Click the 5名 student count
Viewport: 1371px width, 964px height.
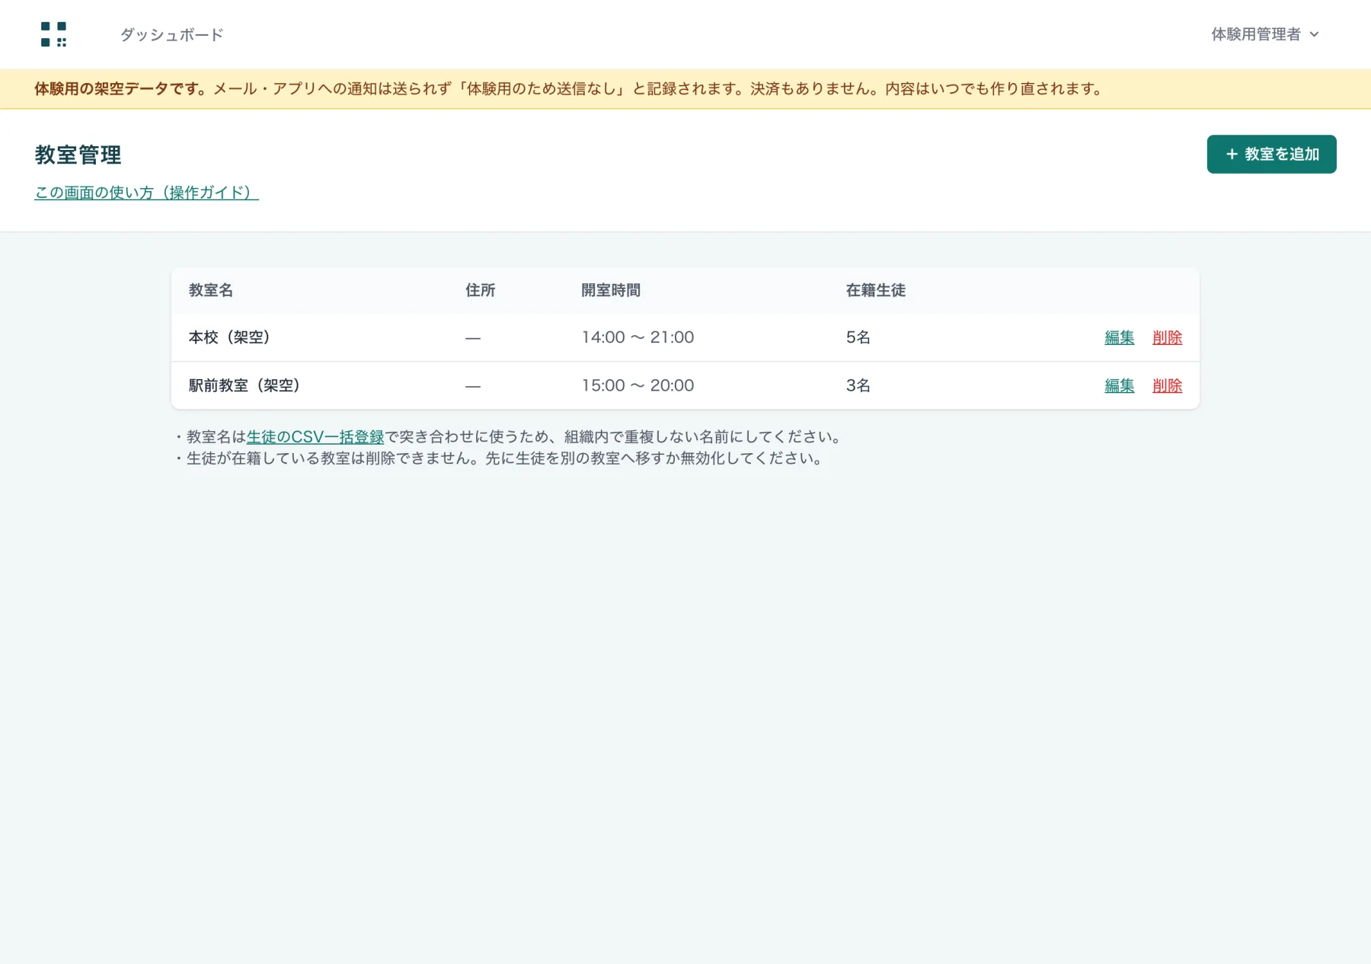858,337
